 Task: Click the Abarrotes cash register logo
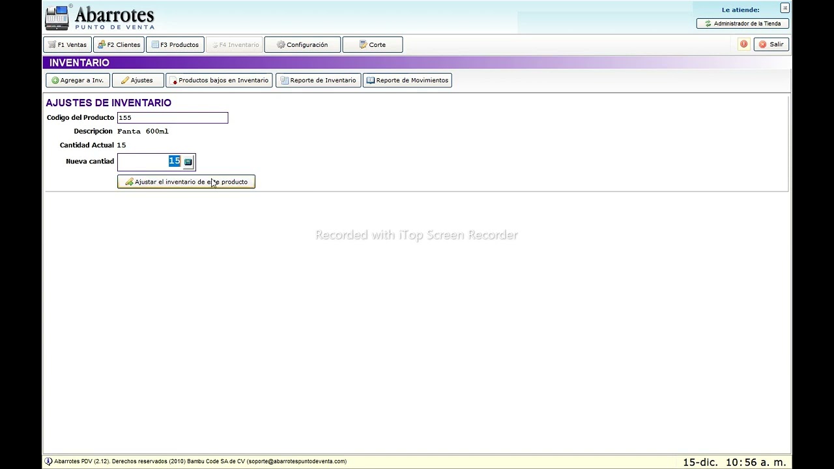(x=57, y=18)
